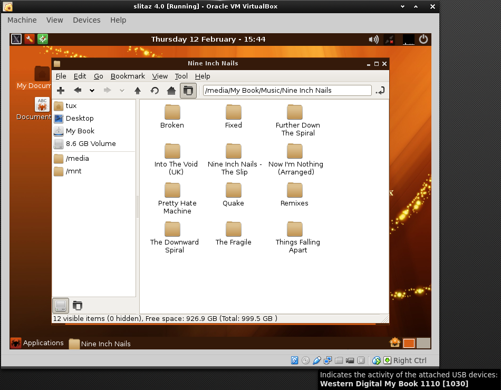Click the Go arrow beside path bar

pos(380,91)
